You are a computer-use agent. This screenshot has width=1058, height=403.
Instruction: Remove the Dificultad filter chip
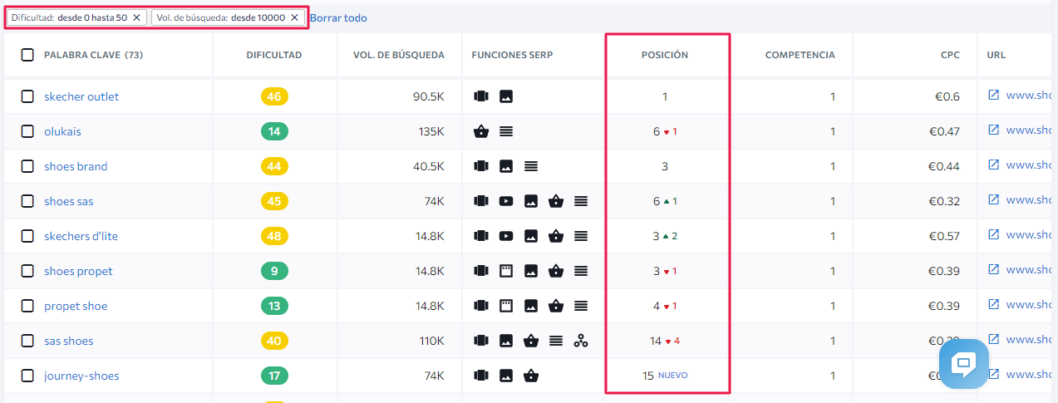[137, 17]
